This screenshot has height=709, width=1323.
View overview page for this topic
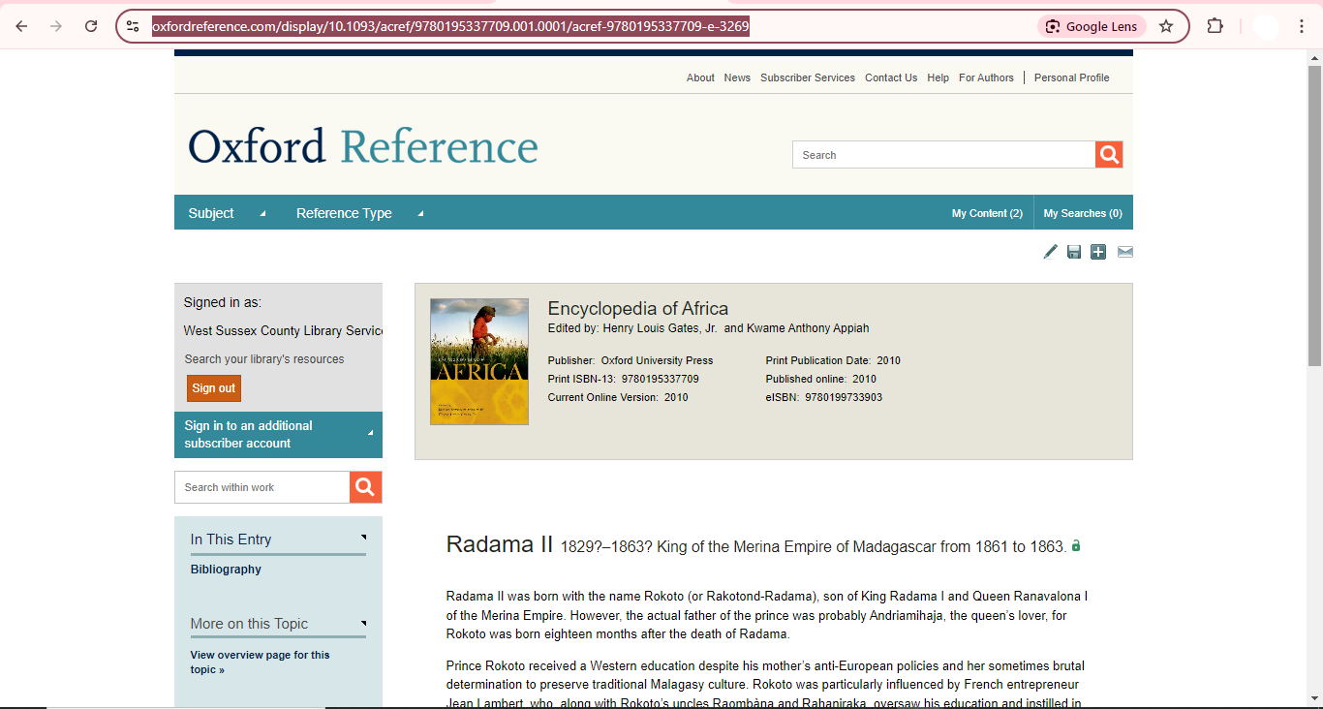260,663
